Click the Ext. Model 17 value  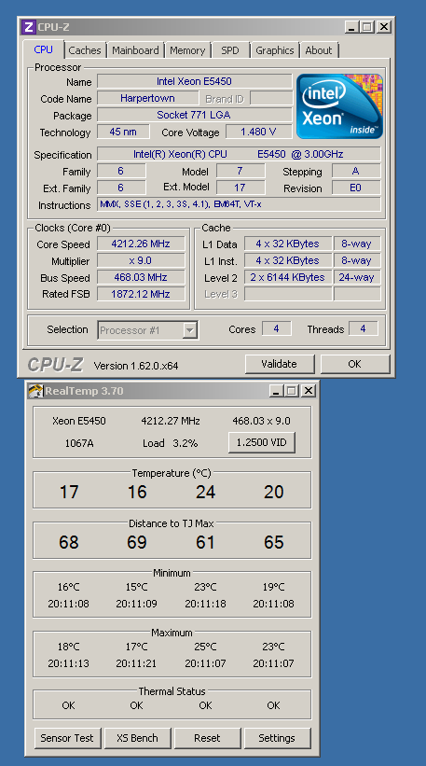pos(240,188)
